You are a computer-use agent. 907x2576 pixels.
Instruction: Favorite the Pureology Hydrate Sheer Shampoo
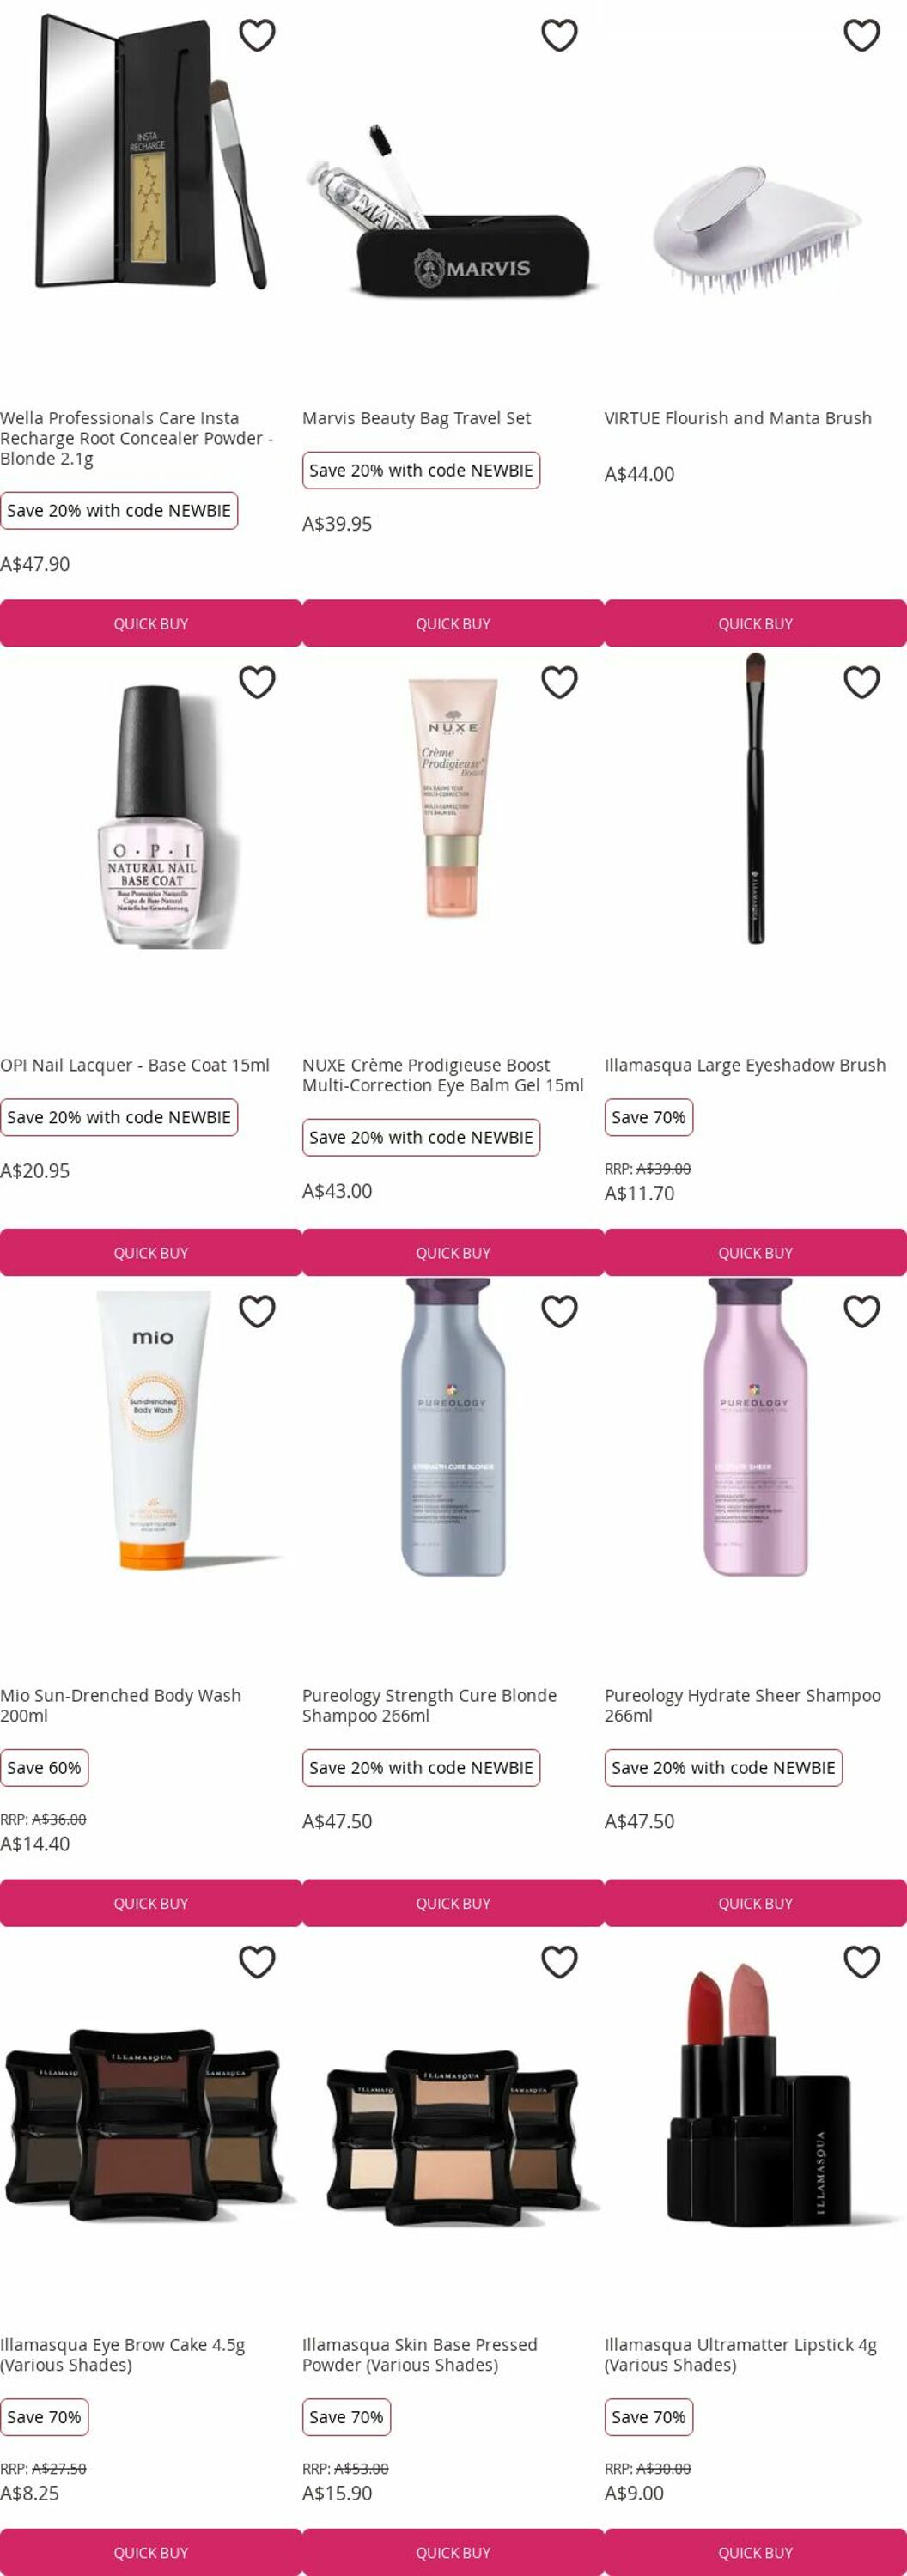click(861, 1311)
